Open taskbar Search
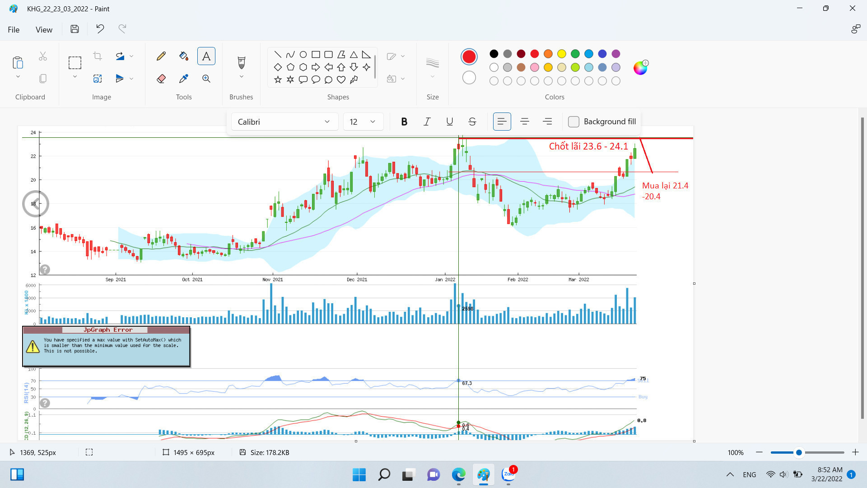Screen dimensions: 867x488 click(384, 474)
